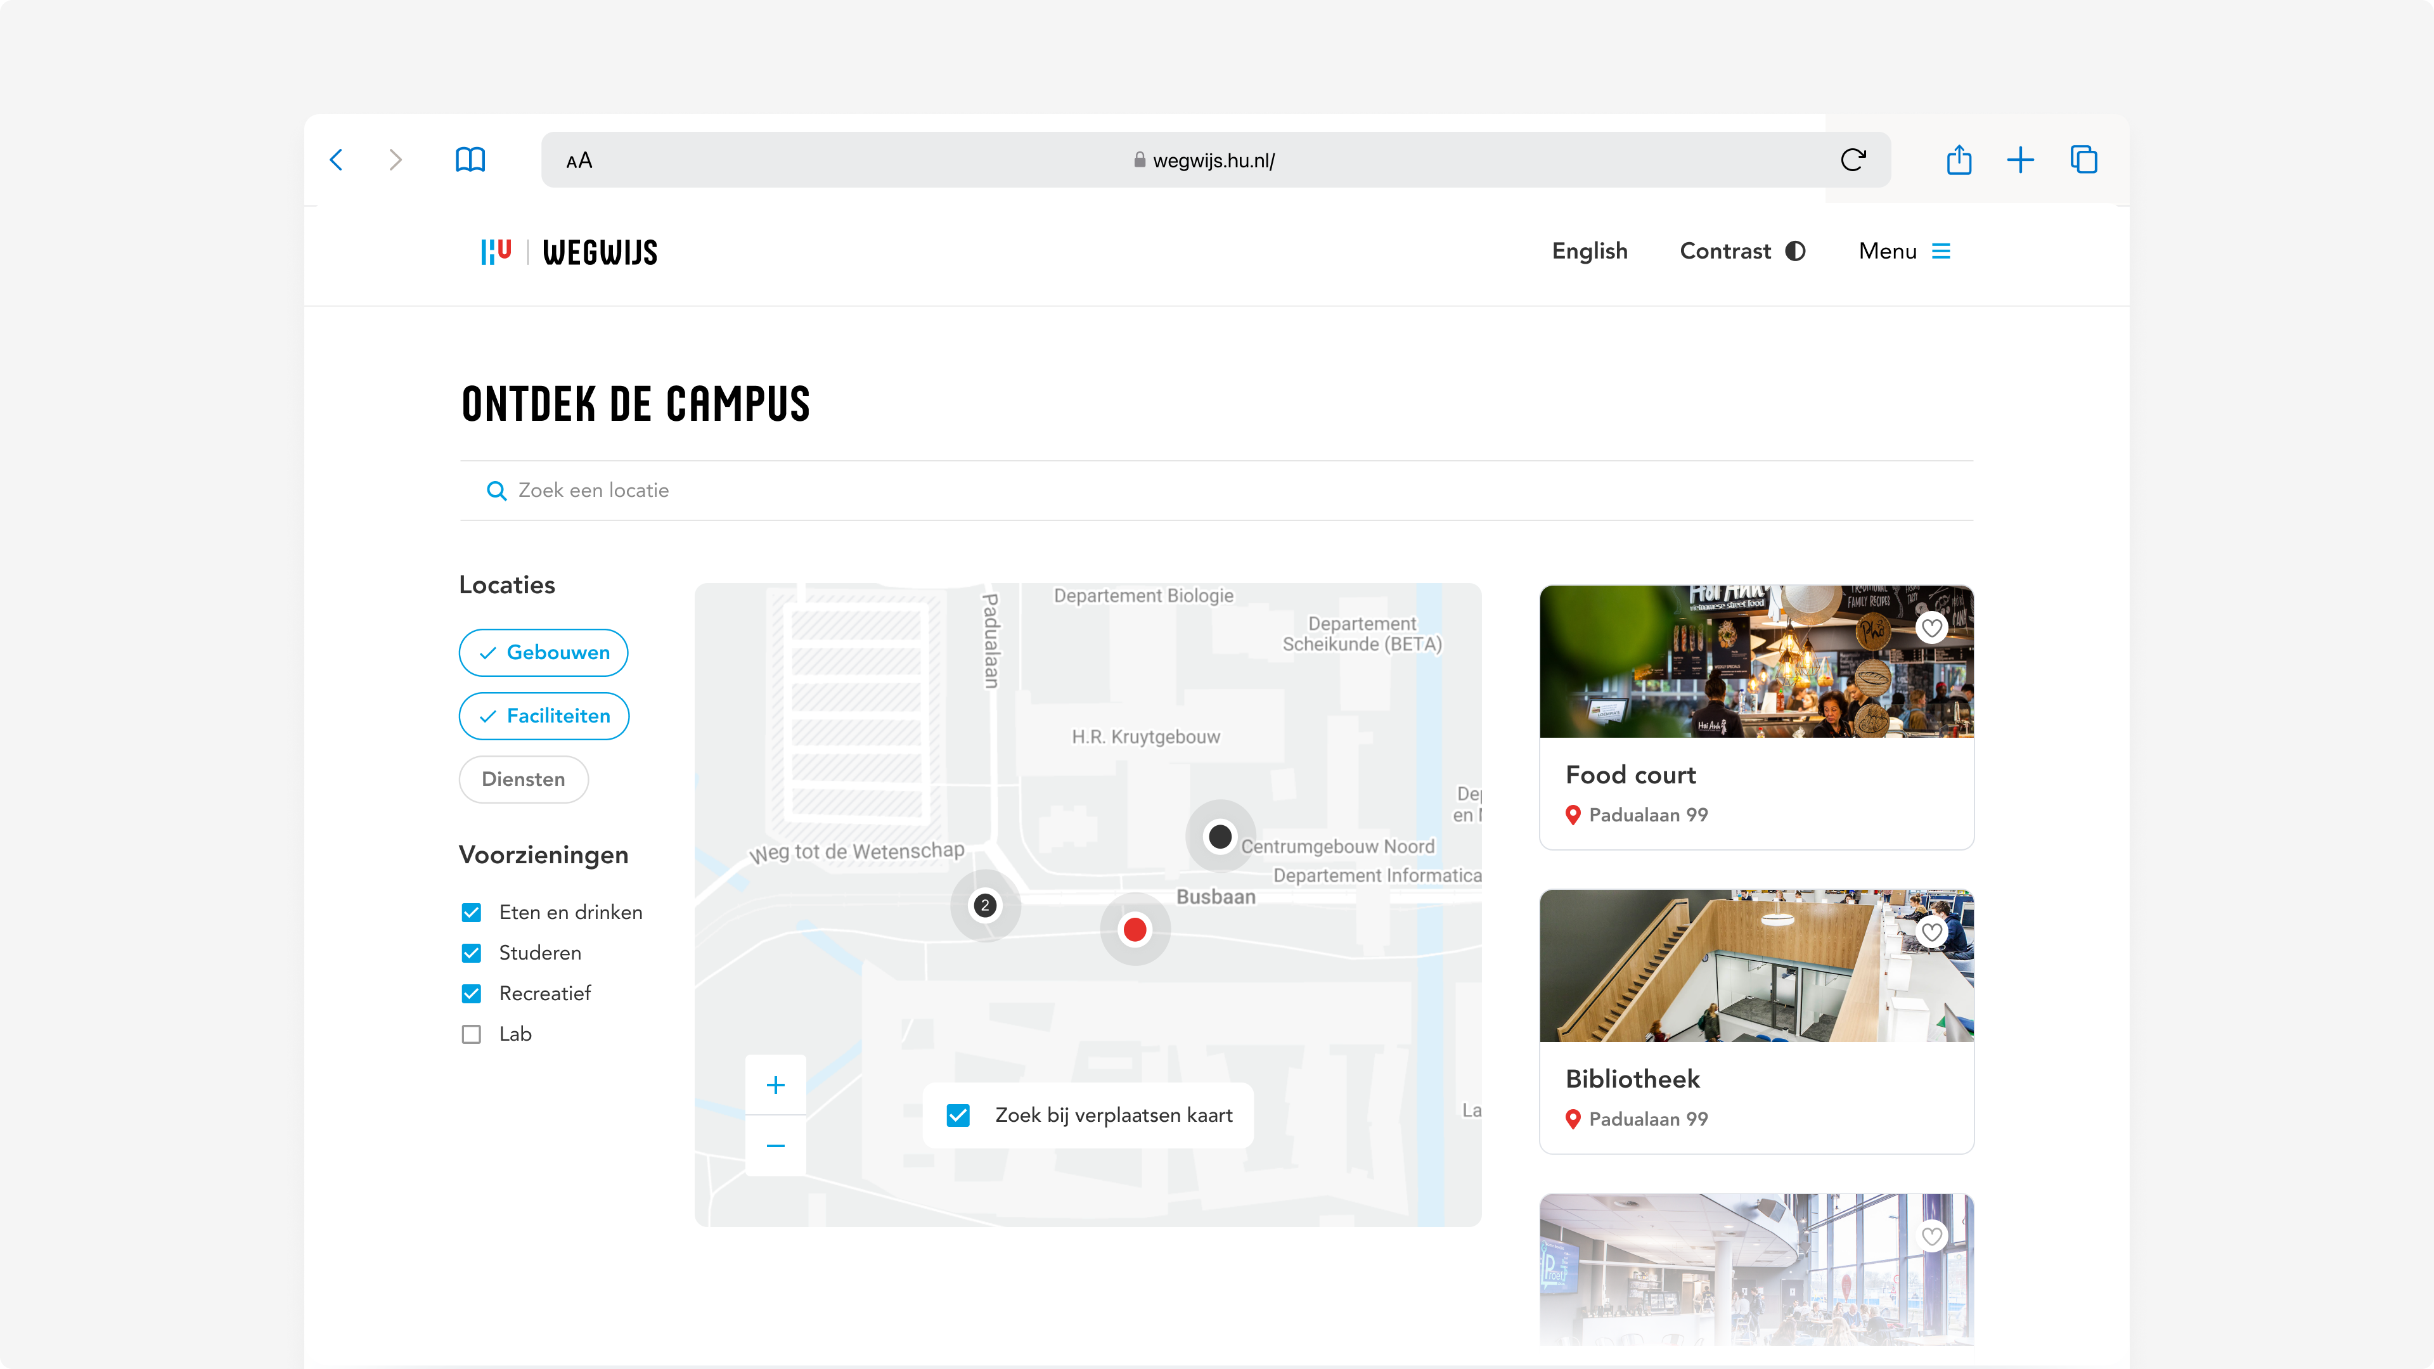Show all tabs overview icon
The image size is (2434, 1369).
pos(2083,160)
